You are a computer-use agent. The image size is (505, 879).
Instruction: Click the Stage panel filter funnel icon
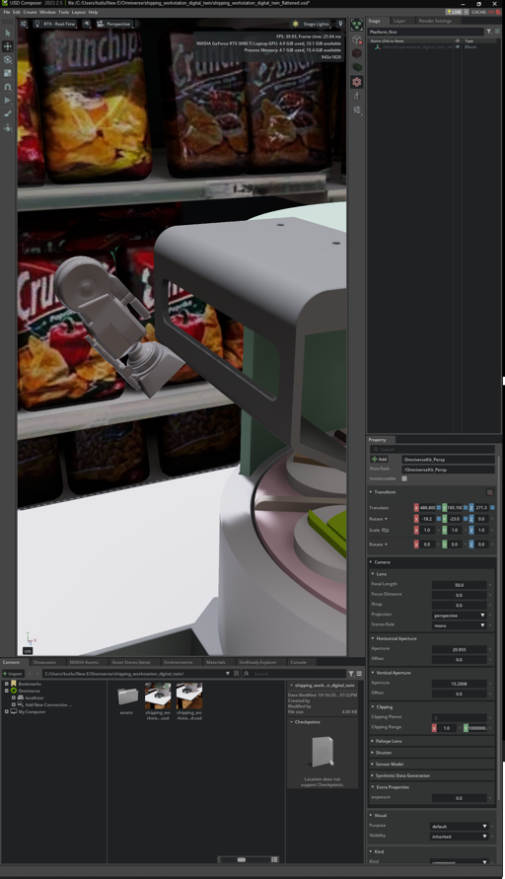point(489,32)
